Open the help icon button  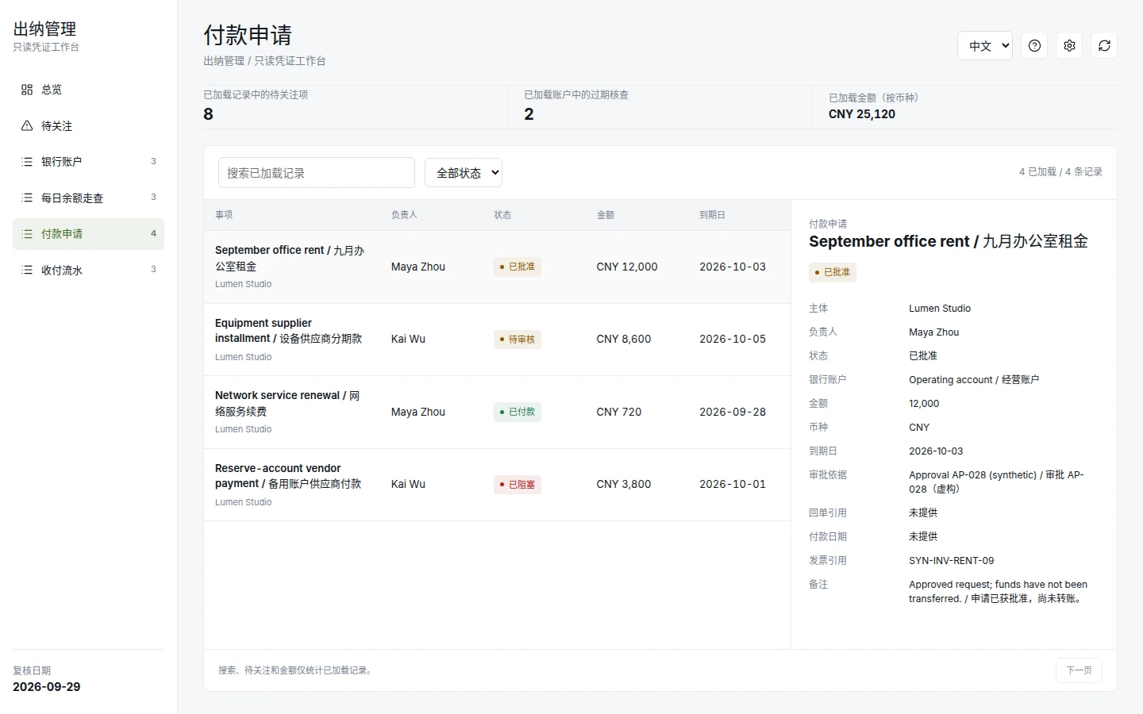pos(1034,46)
